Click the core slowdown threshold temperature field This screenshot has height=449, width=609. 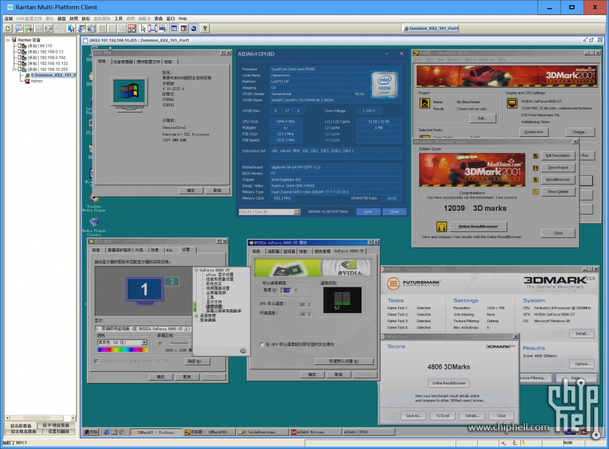(x=286, y=290)
